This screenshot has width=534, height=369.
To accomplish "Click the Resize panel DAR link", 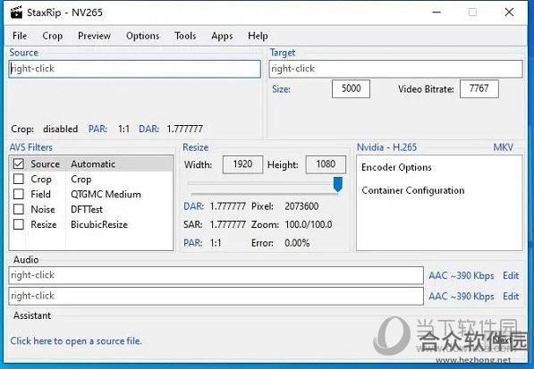I will click(193, 206).
